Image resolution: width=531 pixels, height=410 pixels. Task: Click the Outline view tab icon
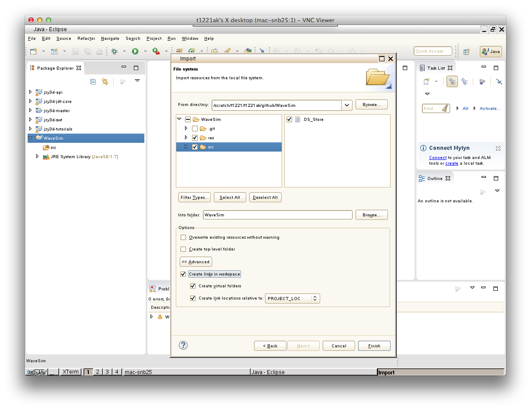click(422, 178)
